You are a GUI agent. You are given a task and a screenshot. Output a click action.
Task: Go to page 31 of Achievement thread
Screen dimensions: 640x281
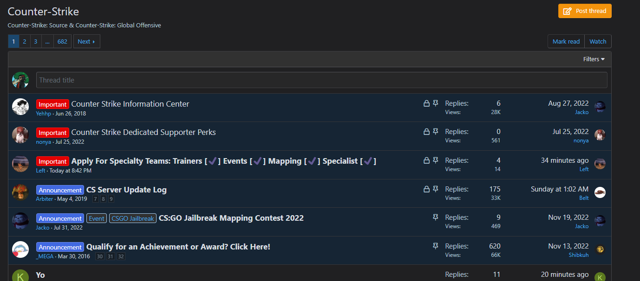(x=110, y=256)
